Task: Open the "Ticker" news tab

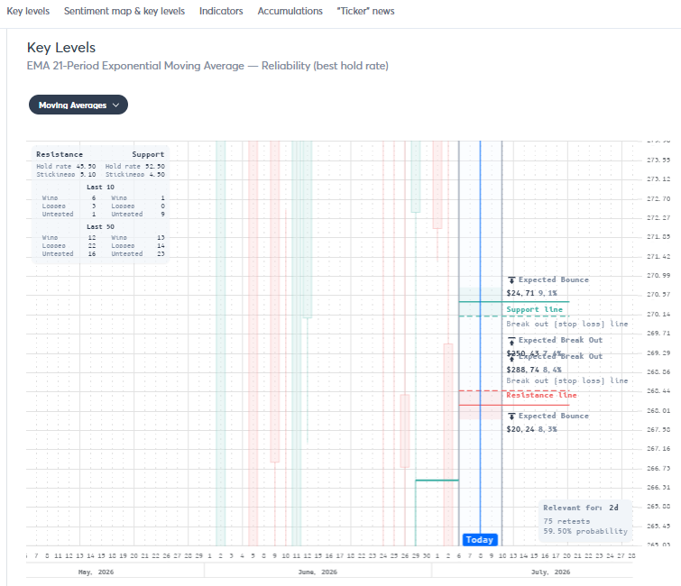Action: click(365, 12)
